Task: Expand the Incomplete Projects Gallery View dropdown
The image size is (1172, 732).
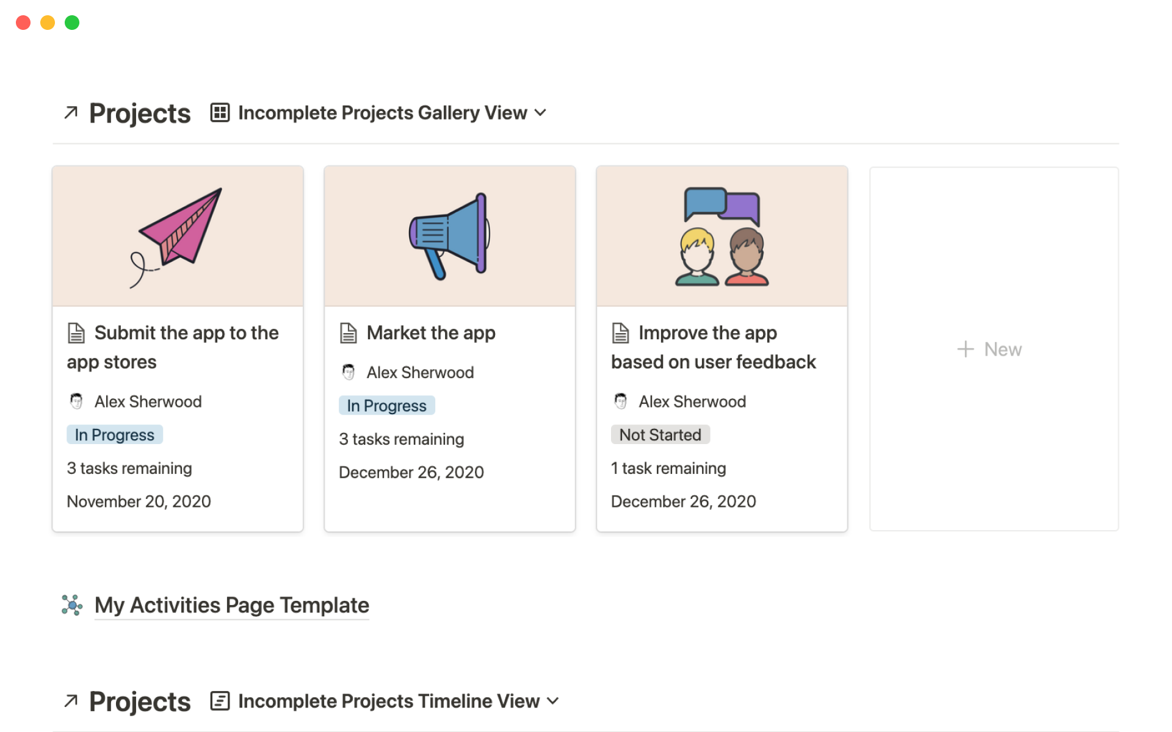Action: point(540,113)
